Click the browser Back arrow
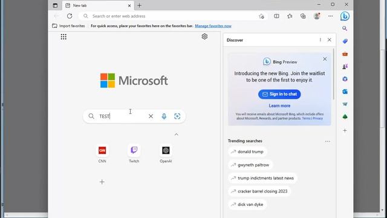 pos(56,16)
